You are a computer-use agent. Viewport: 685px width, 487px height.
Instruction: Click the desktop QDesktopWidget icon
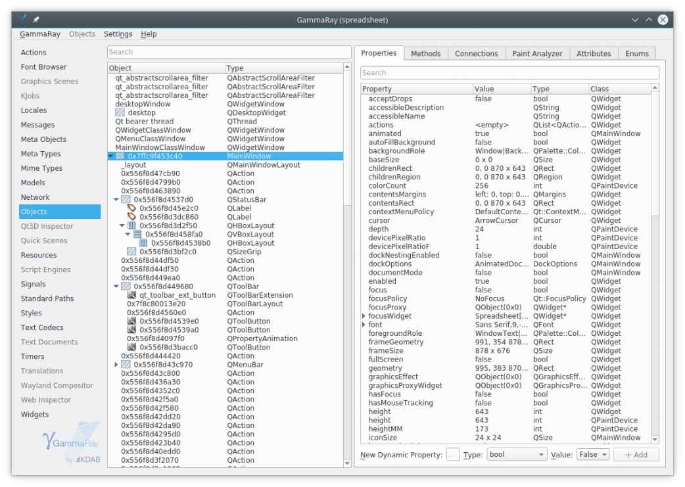coord(120,113)
